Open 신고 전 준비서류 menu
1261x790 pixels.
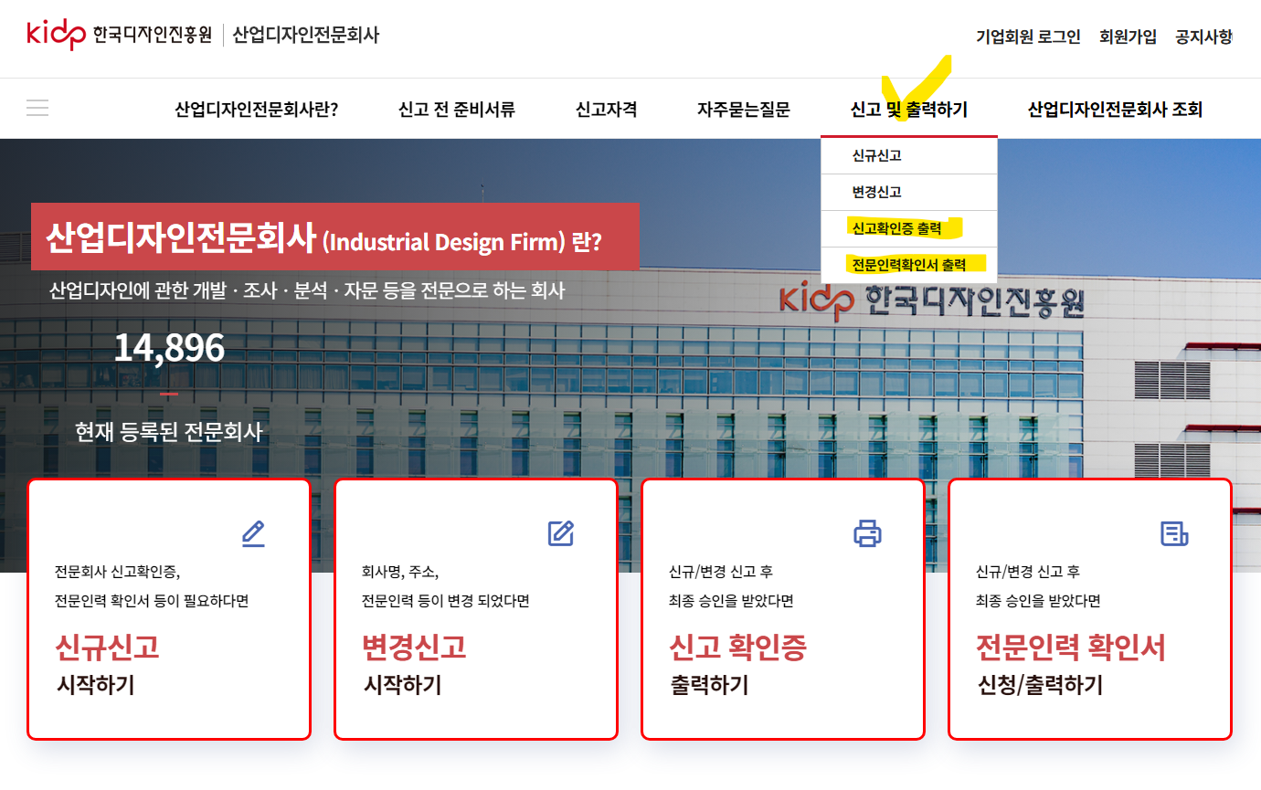457,110
